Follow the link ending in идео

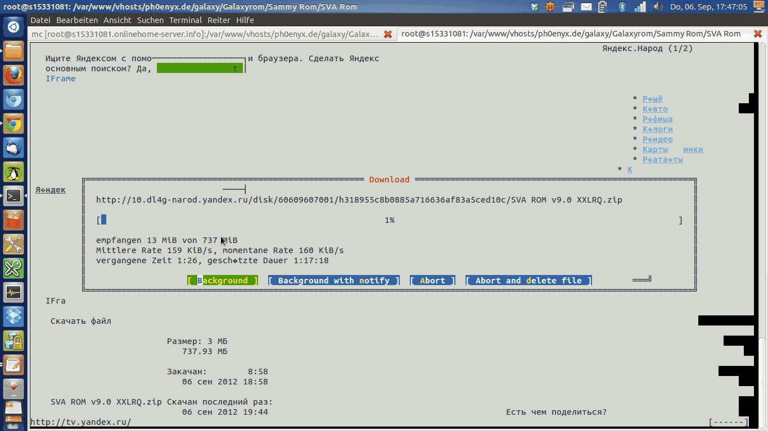658,139
